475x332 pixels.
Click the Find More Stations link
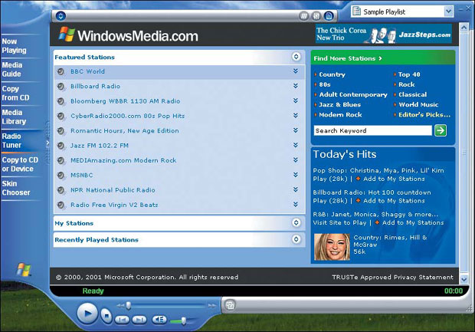click(x=348, y=58)
